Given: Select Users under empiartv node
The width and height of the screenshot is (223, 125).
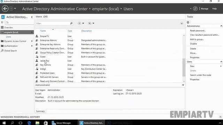Looking at the screenshot, I should click(8, 37).
